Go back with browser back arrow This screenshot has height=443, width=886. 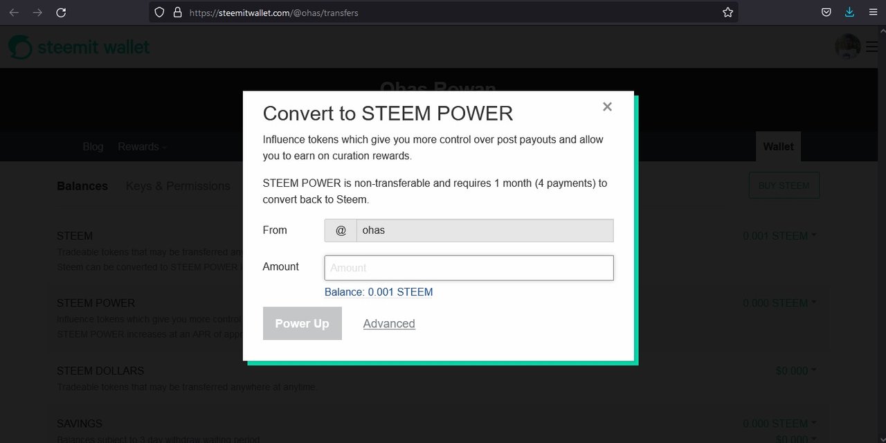click(14, 12)
